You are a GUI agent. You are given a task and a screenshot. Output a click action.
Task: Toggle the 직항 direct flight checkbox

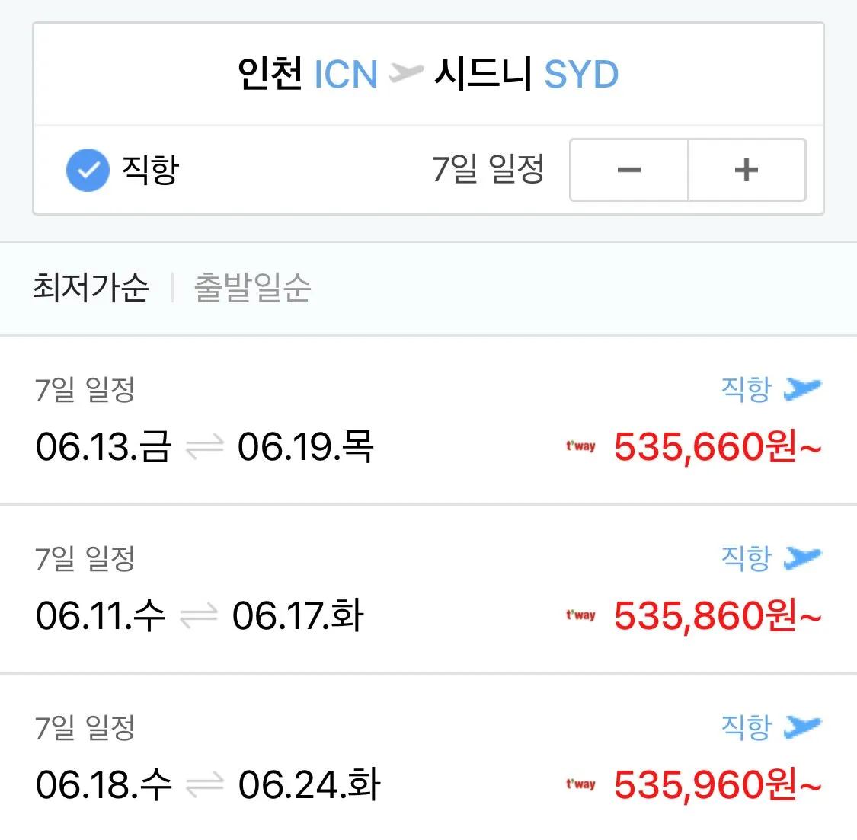[x=88, y=170]
